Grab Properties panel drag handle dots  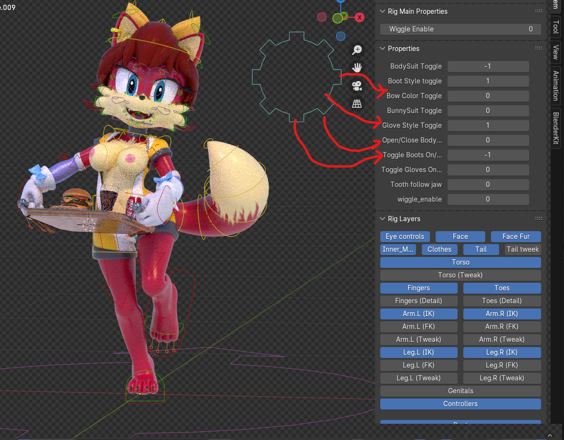[538, 48]
